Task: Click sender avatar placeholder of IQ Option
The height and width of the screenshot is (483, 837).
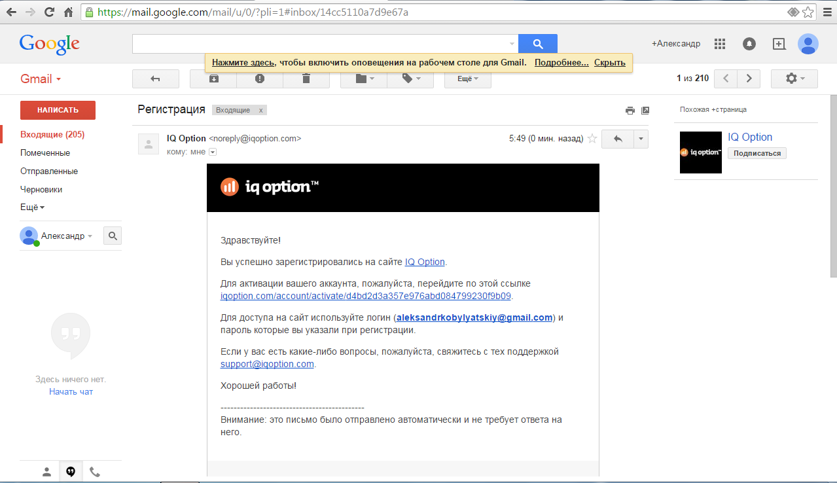Action: coord(149,144)
